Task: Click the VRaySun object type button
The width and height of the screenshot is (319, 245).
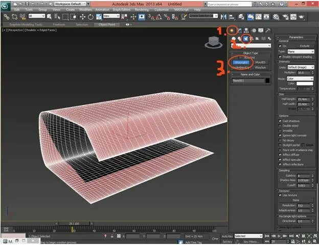Action: click(x=260, y=67)
